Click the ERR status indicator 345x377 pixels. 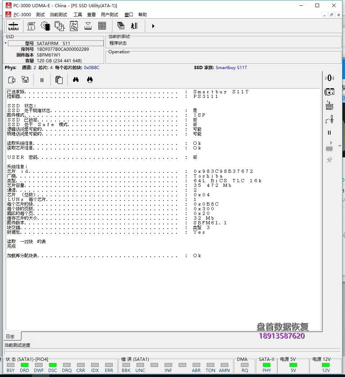coord(109,365)
